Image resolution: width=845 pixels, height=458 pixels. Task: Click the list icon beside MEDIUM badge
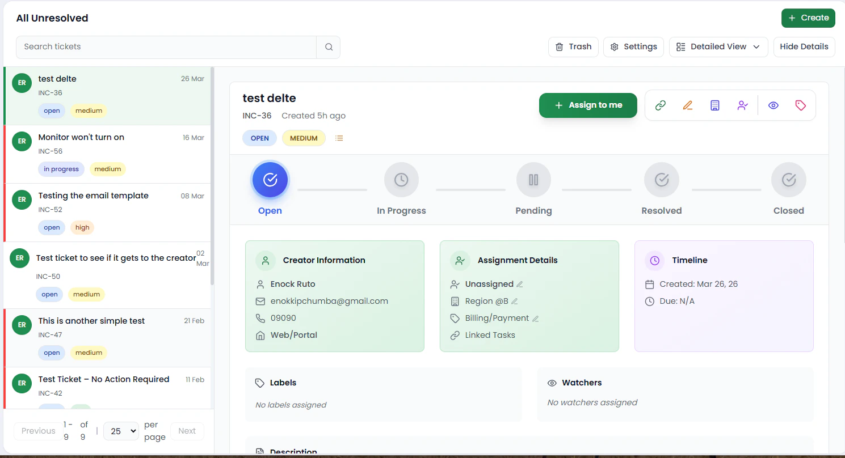coord(339,138)
